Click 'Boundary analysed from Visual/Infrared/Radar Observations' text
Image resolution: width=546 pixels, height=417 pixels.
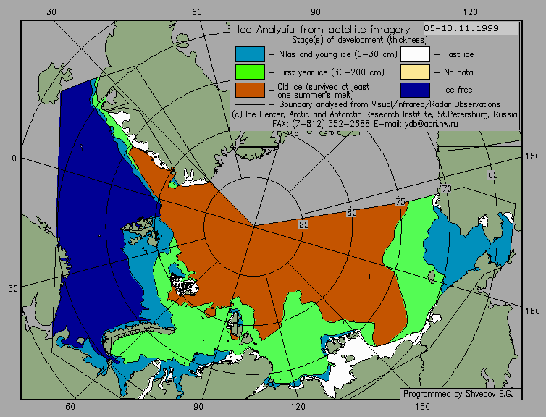click(390, 104)
